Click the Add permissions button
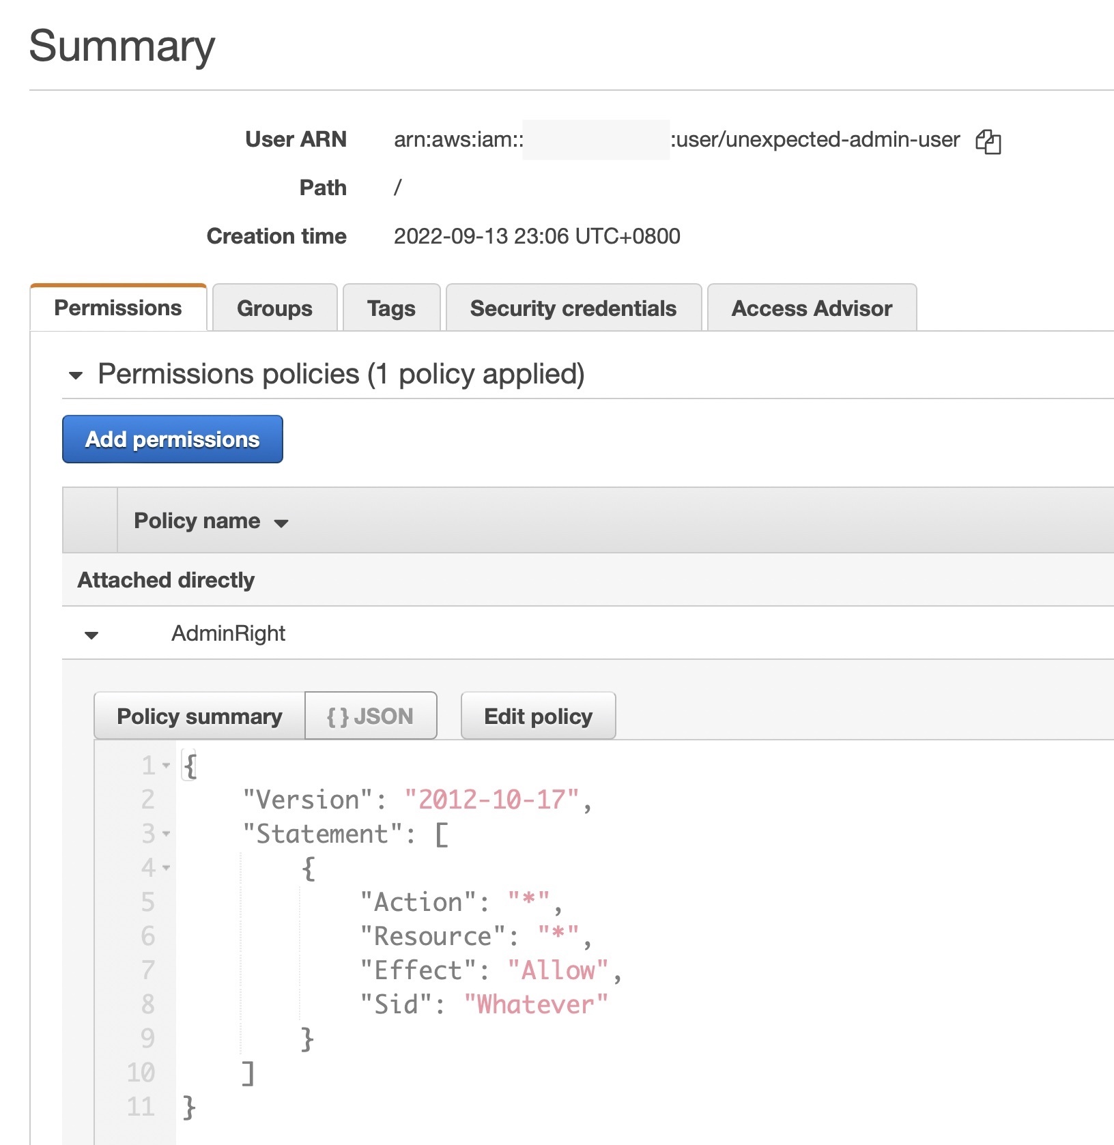 (x=172, y=439)
